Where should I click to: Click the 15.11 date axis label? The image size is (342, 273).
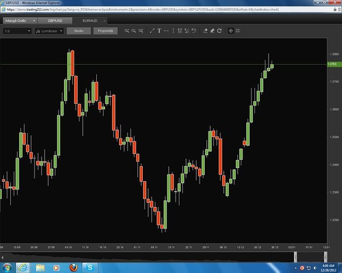pyautogui.click(x=171, y=247)
